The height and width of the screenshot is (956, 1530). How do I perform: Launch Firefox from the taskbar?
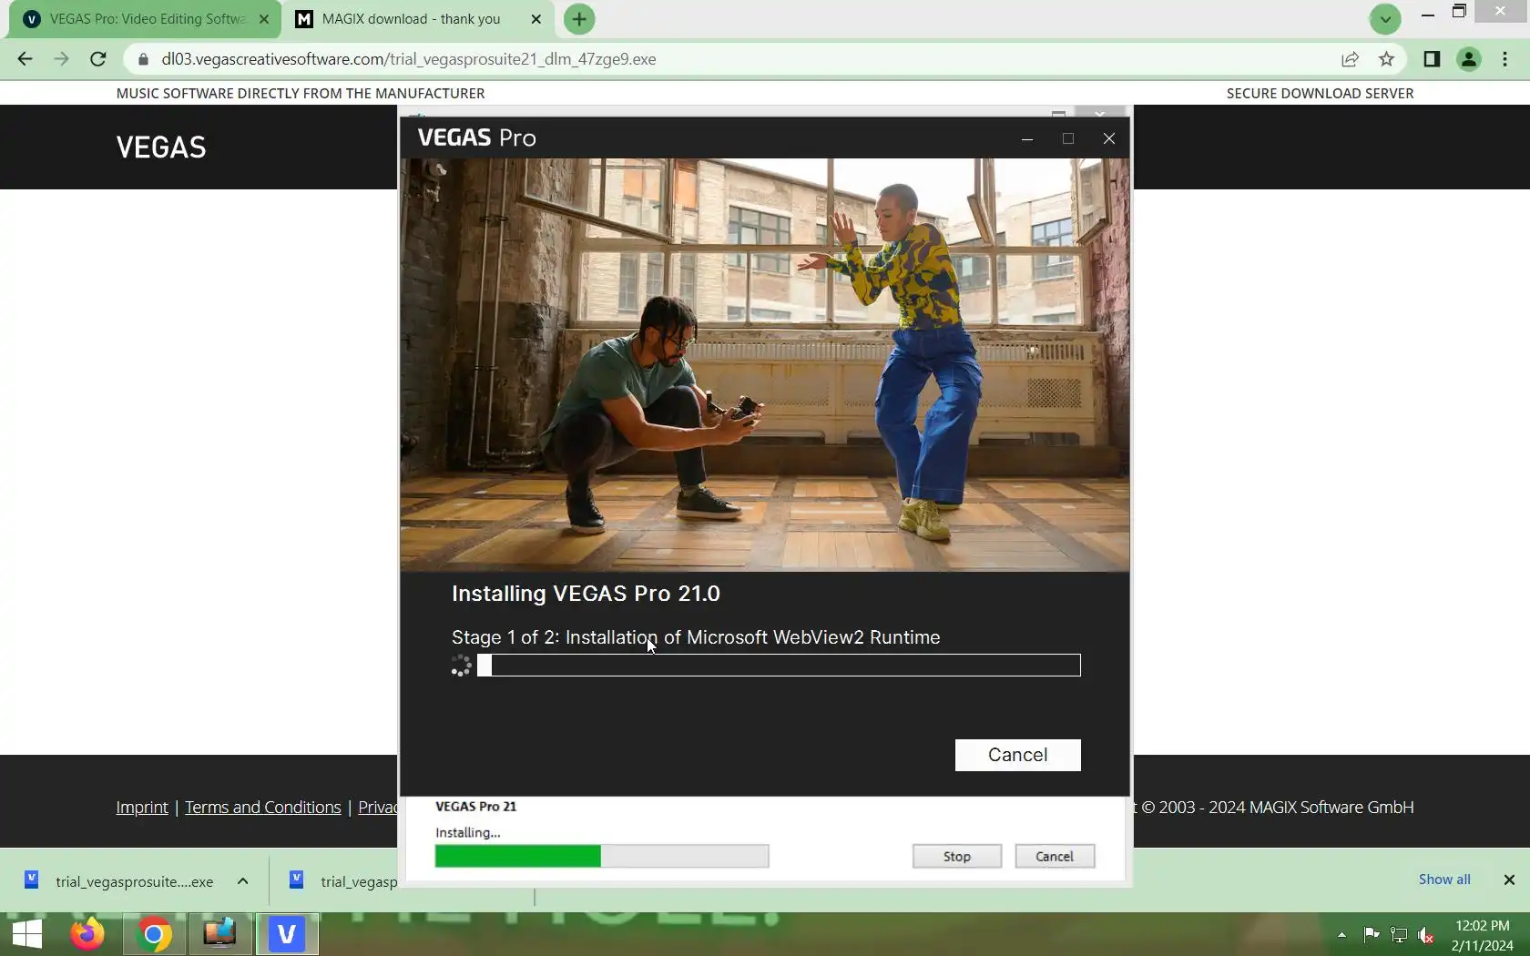tap(87, 934)
